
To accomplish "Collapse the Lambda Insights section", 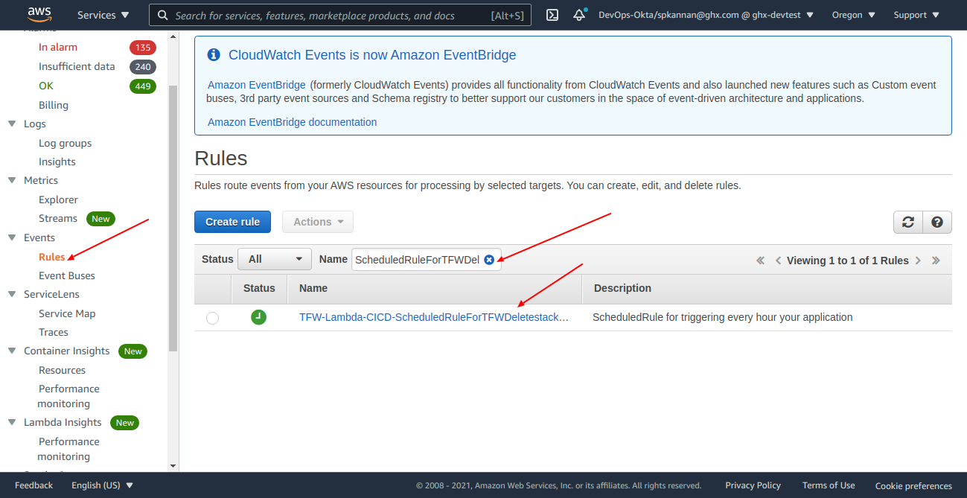I will (12, 422).
